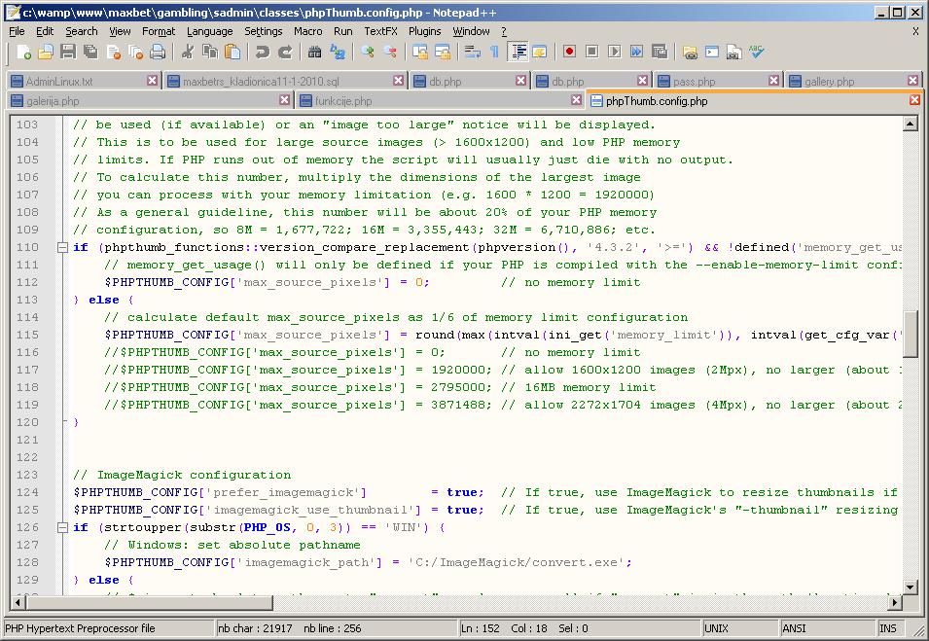Close the phpThumb.config.php tab

[914, 100]
